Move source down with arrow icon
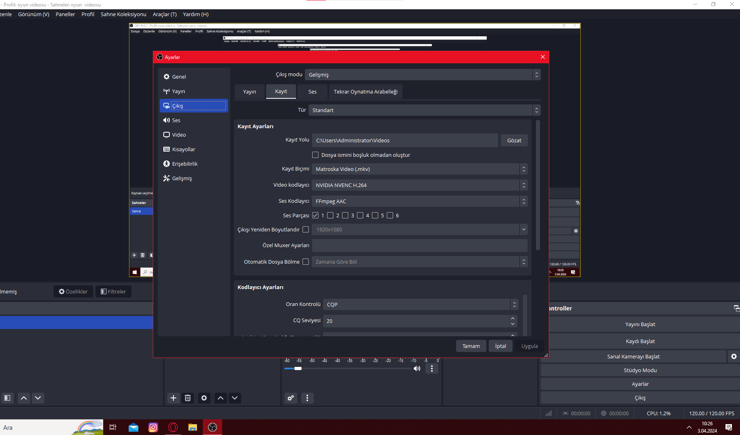 (x=235, y=398)
